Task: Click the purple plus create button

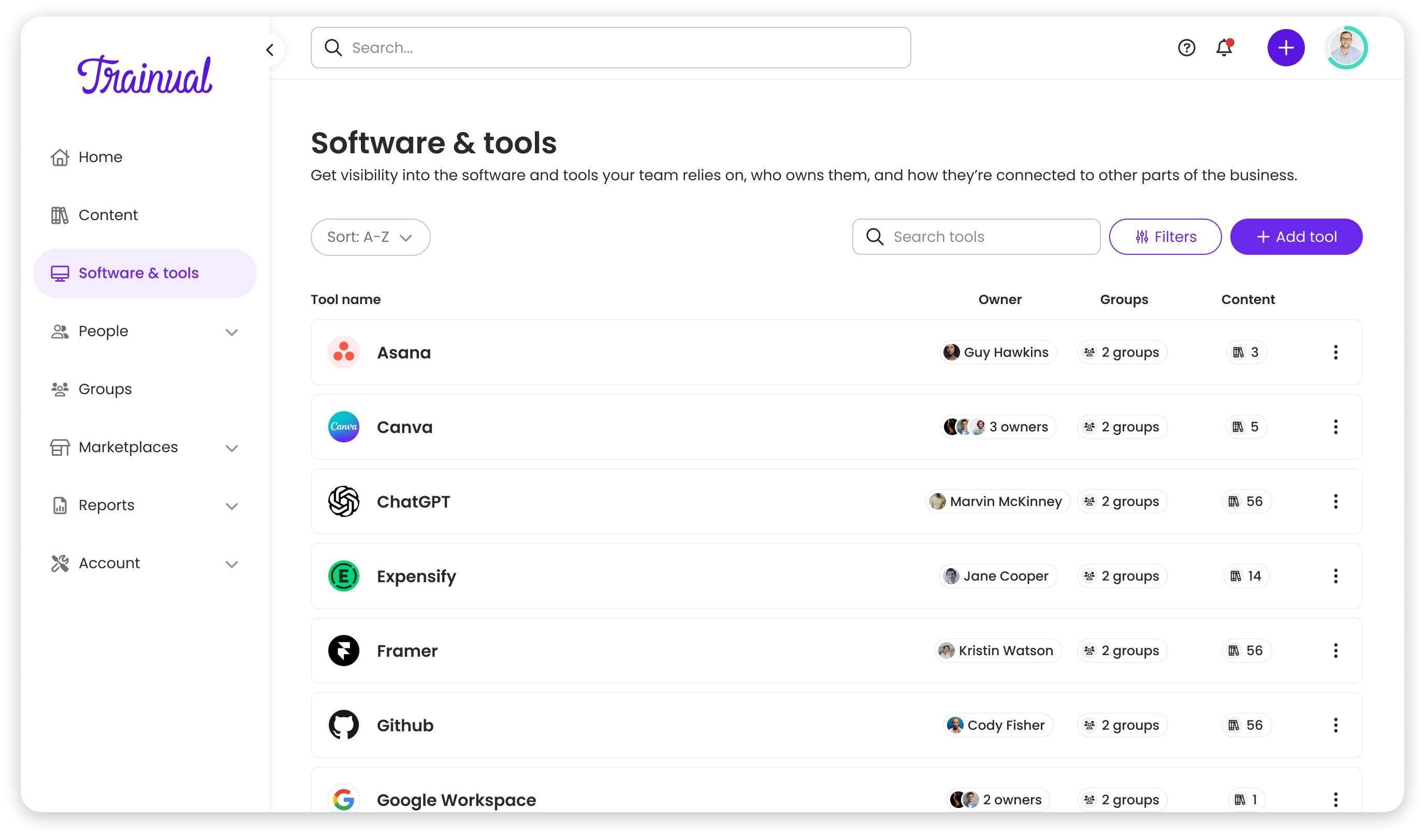Action: 1285,48
